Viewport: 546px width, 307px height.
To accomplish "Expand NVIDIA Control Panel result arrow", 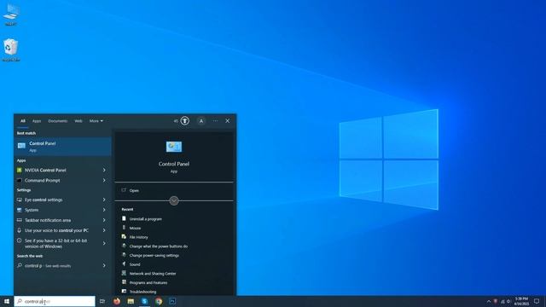I will coord(104,171).
